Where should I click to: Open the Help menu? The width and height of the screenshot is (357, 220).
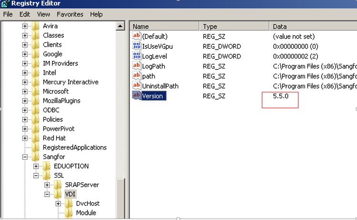click(96, 14)
